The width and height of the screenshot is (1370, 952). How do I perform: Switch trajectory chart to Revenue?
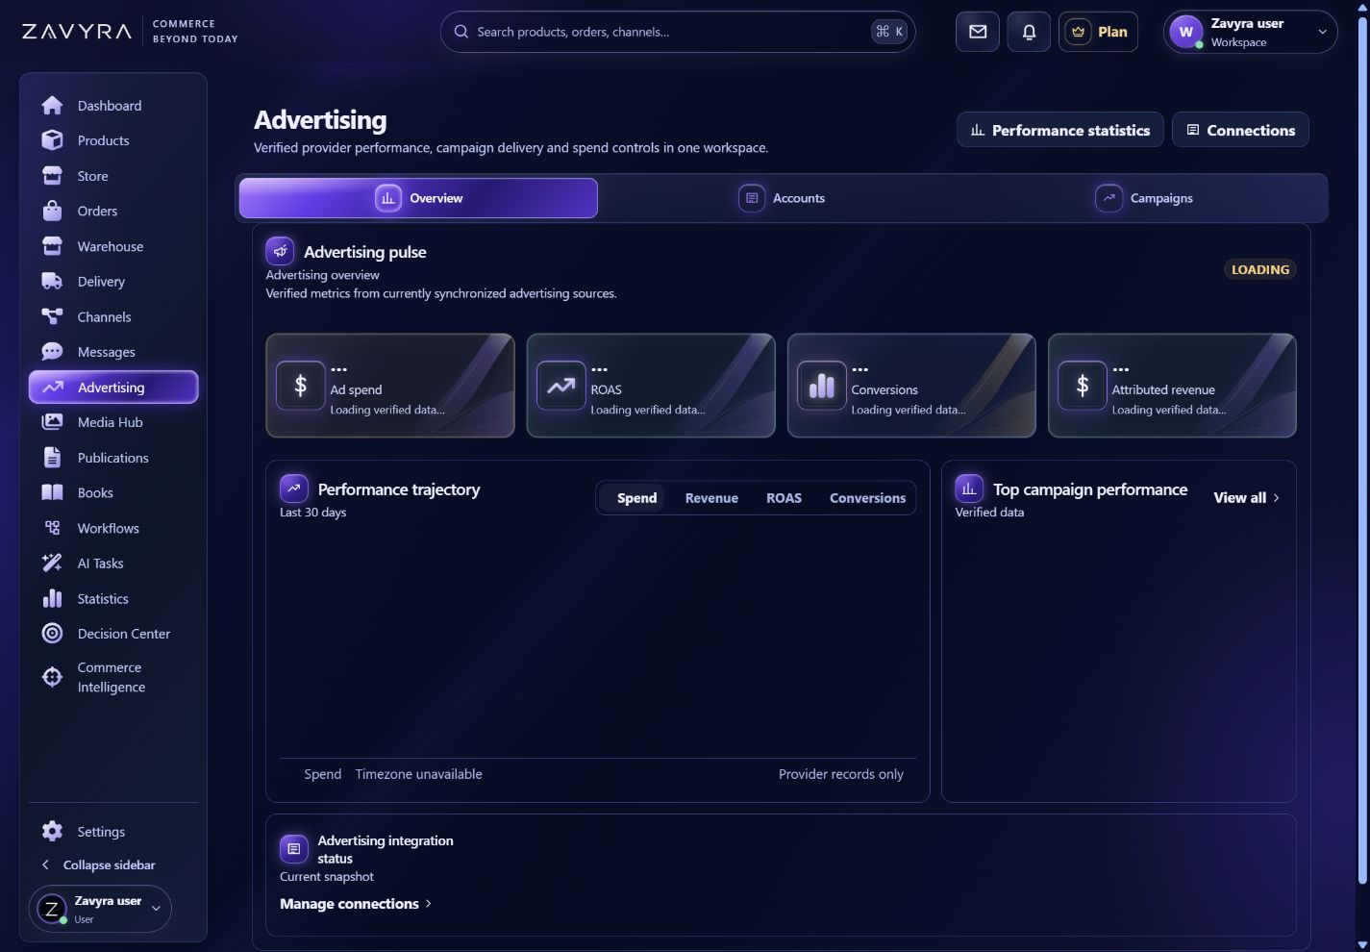coord(711,498)
